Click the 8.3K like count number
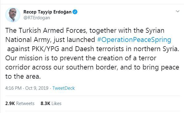 coord(46,104)
